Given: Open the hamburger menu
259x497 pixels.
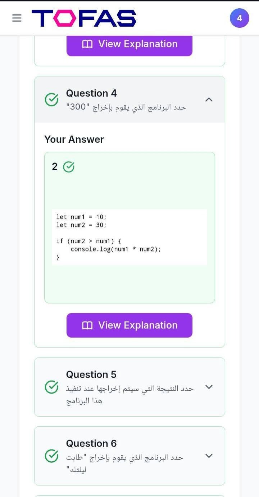Looking at the screenshot, I should (x=17, y=18).
